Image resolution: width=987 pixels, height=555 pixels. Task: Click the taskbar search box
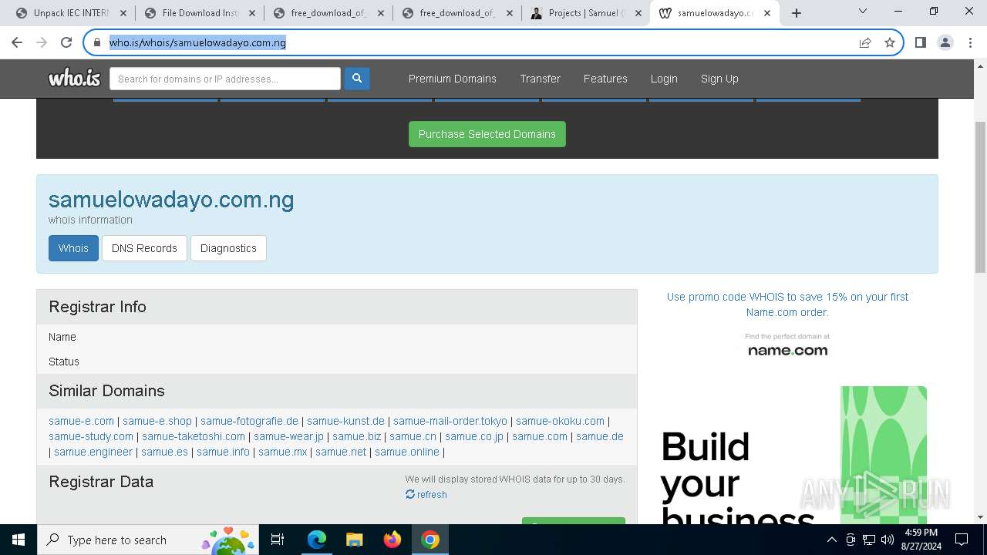[148, 540]
